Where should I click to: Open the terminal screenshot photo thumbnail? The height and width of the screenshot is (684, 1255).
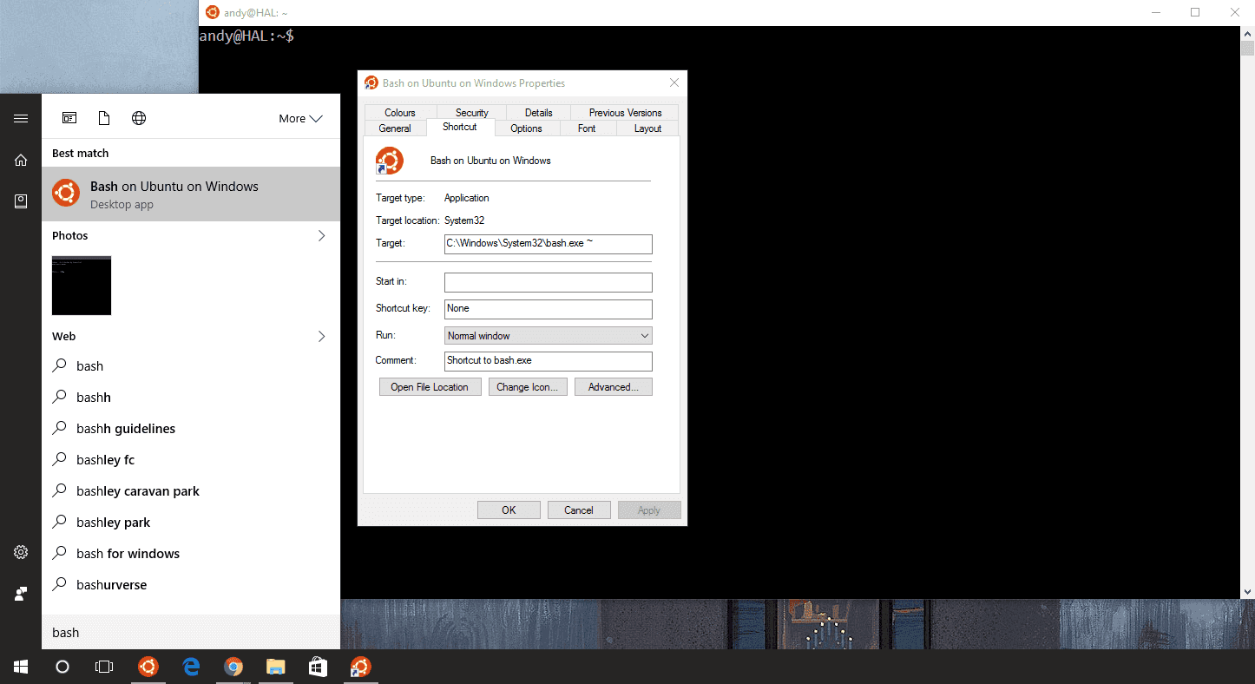click(82, 286)
